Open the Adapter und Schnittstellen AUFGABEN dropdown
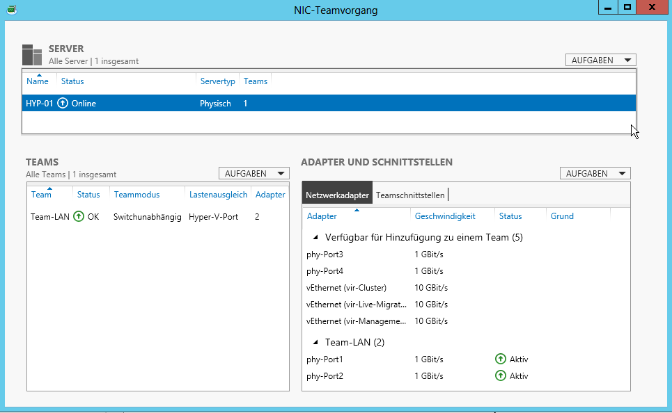 595,173
